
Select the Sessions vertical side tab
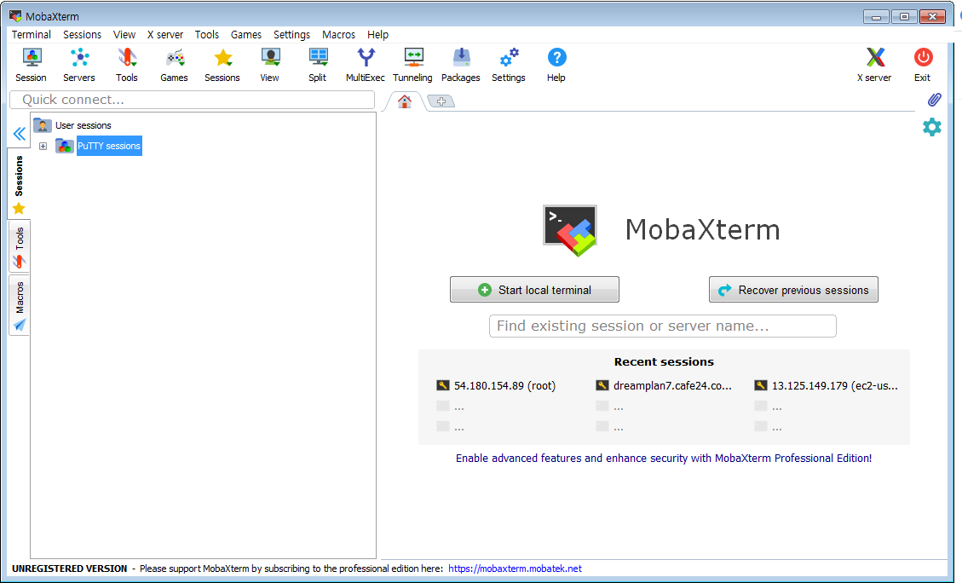point(19,183)
